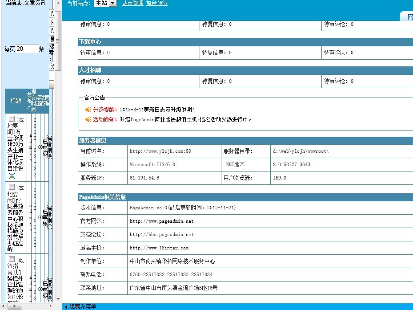Open the second filter dropdown in left panel
This screenshot has height=310, width=413.
pyautogui.click(x=52, y=22)
